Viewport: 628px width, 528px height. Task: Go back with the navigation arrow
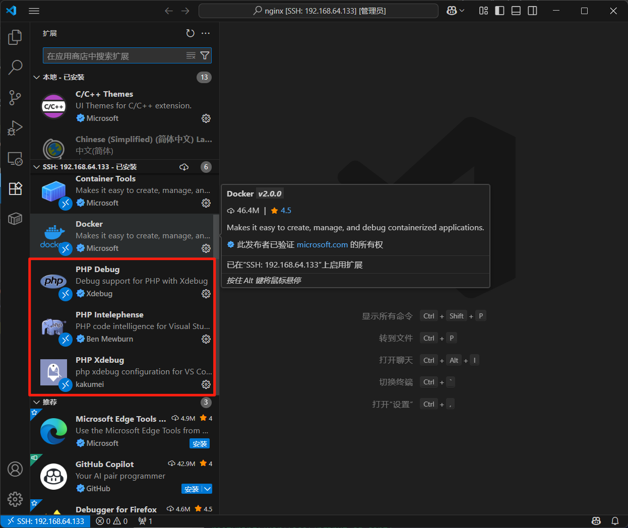[x=169, y=11]
